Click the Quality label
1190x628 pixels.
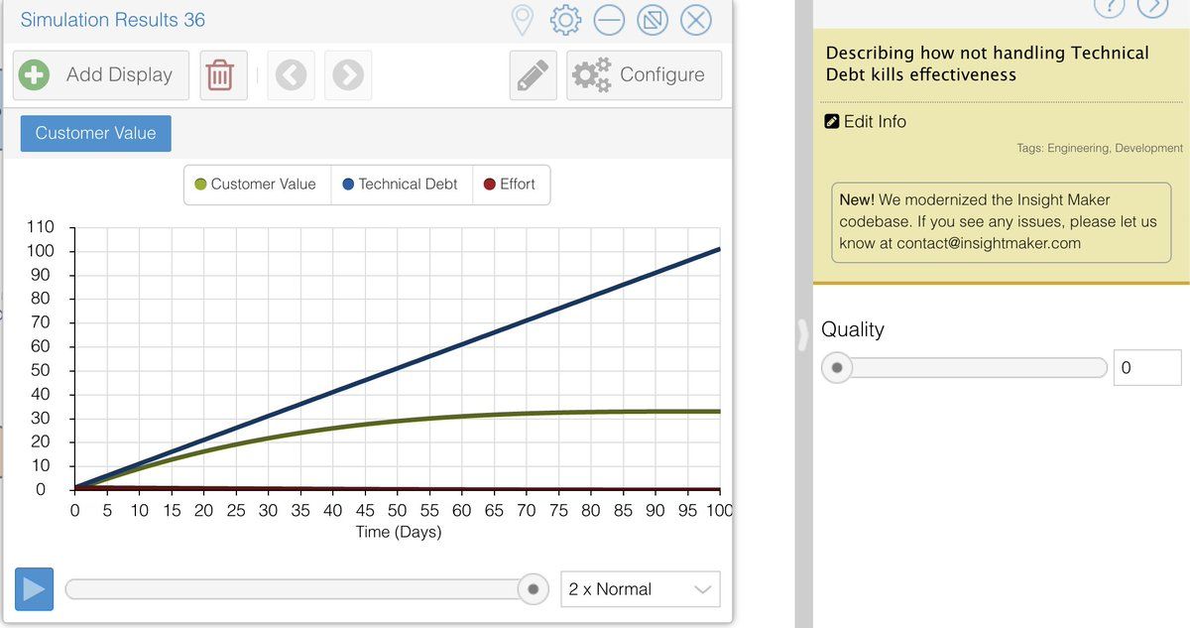[852, 329]
